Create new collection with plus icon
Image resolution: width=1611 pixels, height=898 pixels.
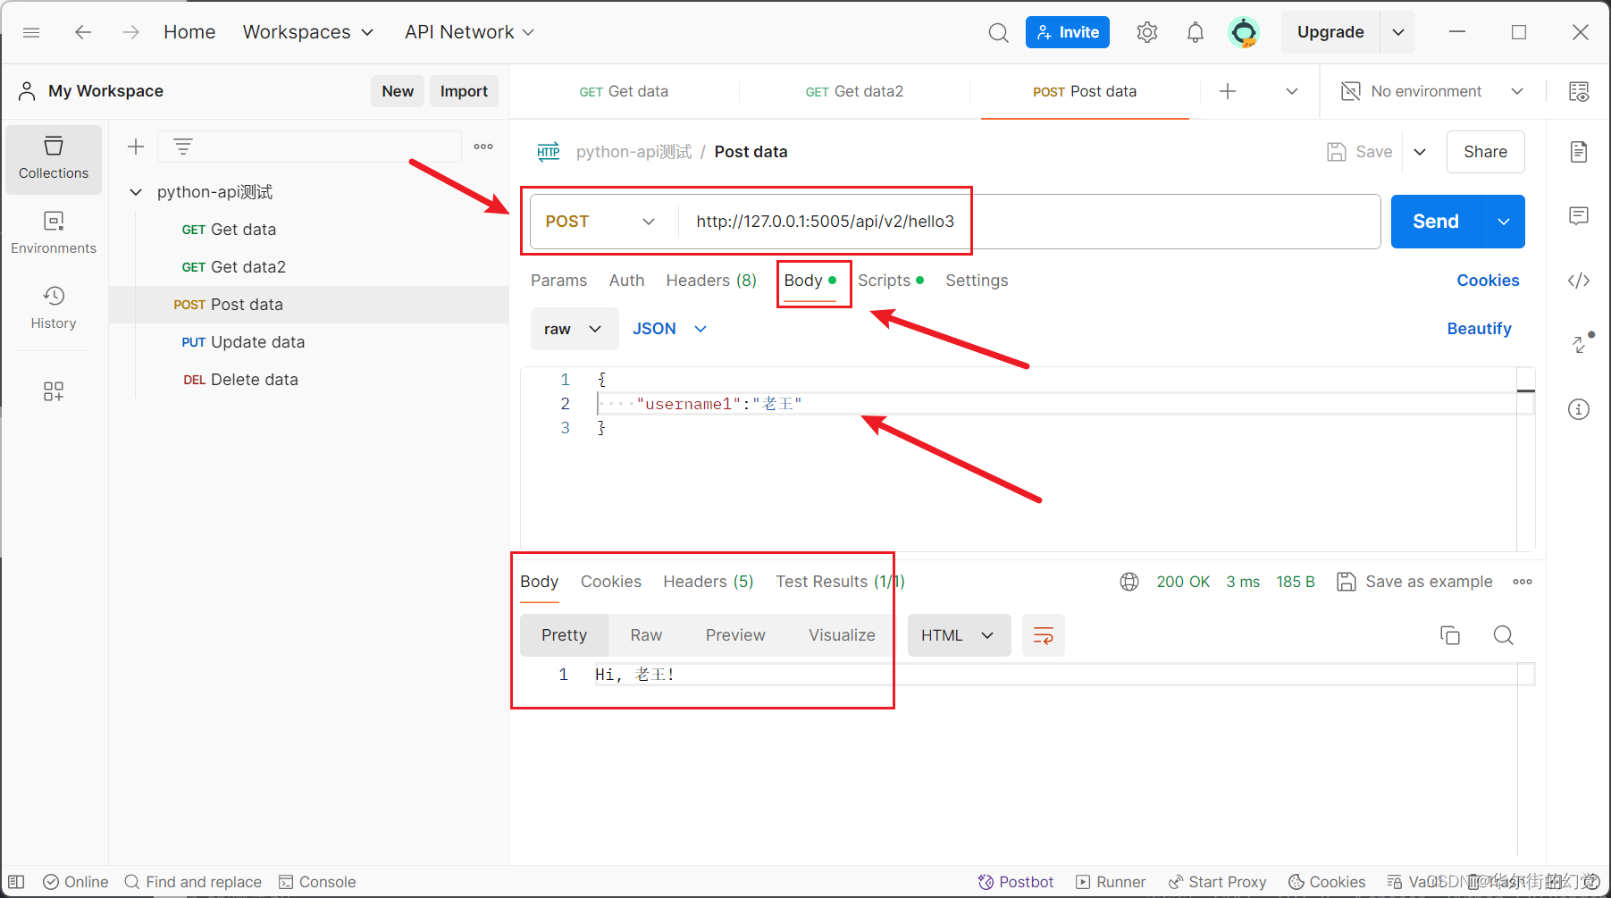(136, 147)
